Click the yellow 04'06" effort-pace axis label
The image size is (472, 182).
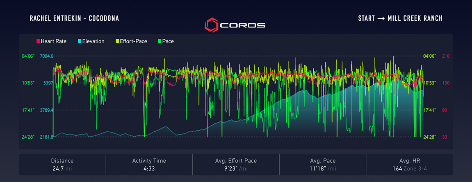tap(429, 56)
